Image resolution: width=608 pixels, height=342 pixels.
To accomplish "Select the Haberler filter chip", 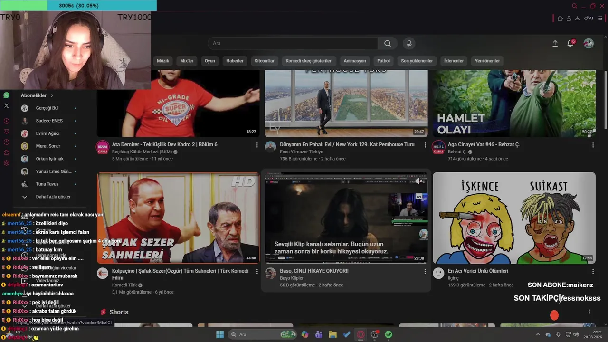I will click(x=235, y=61).
